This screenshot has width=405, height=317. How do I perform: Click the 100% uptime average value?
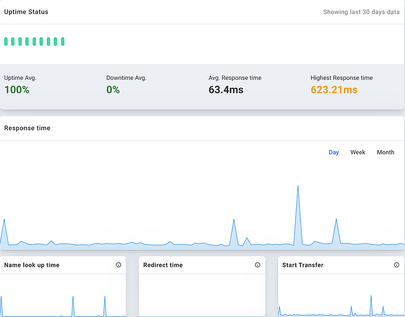click(x=17, y=90)
